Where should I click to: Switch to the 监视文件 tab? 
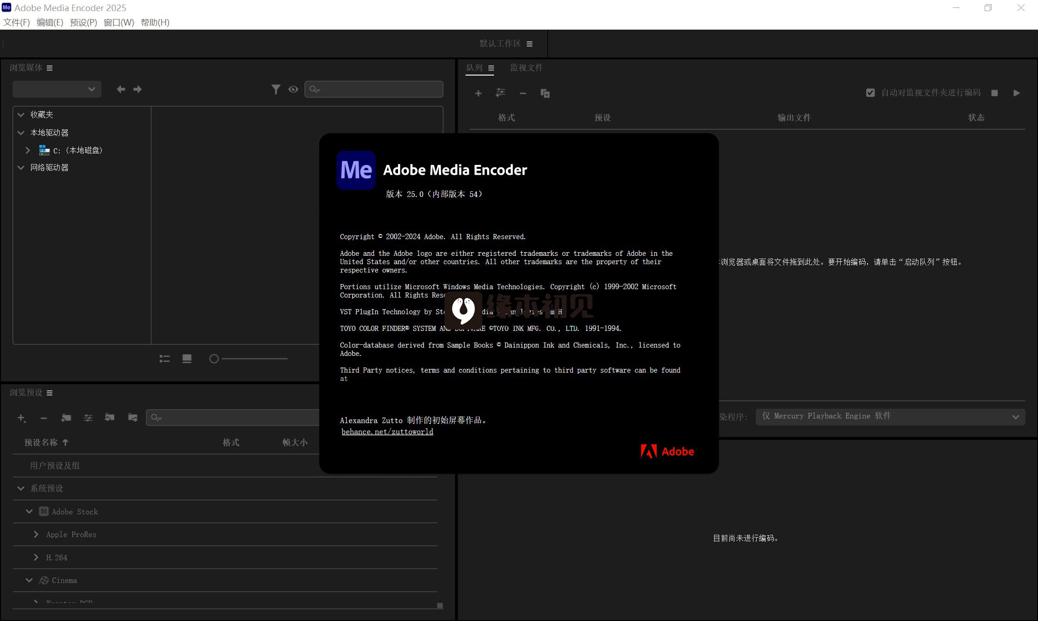click(x=526, y=68)
